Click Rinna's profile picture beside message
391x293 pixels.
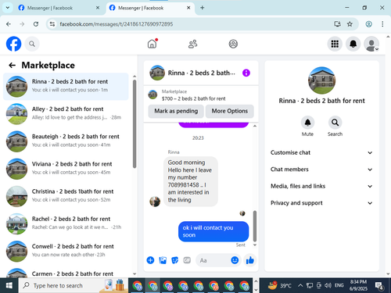[155, 202]
